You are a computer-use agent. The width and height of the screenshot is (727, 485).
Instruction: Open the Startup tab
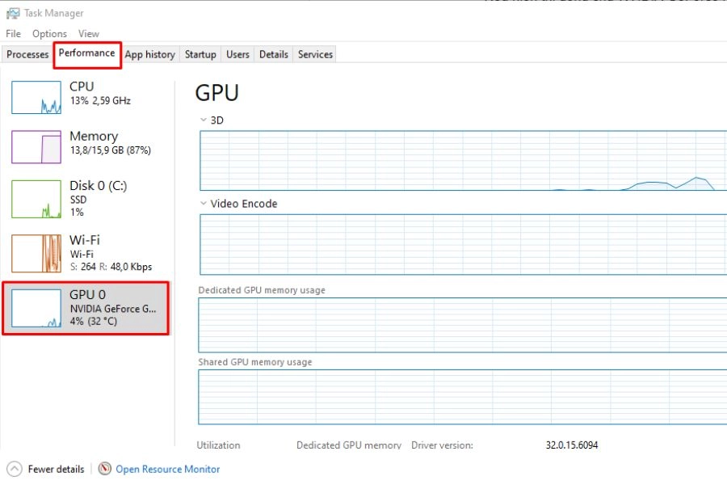(x=200, y=54)
